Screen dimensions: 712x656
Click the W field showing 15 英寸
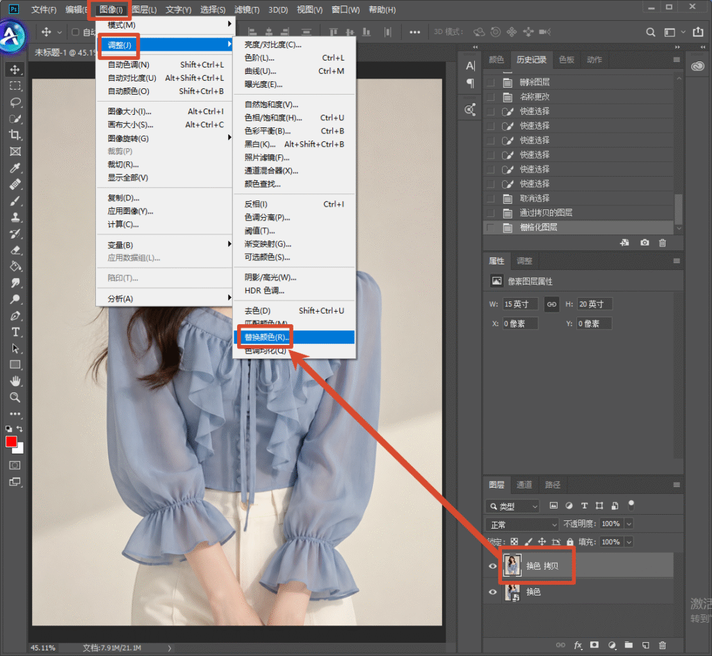[x=520, y=304]
